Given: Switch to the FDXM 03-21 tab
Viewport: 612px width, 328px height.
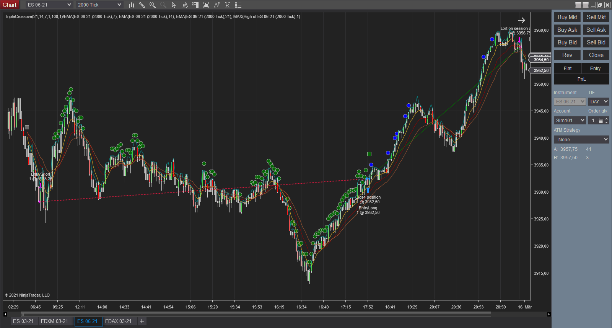Looking at the screenshot, I should (54, 321).
